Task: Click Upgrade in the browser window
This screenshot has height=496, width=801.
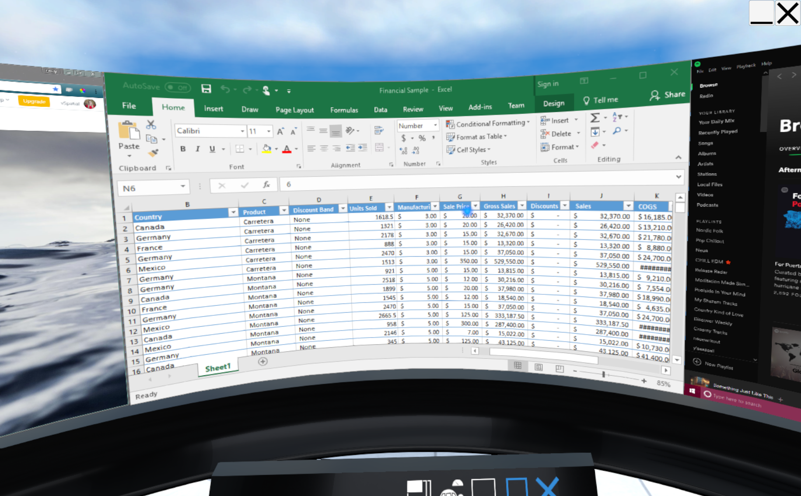Action: [34, 101]
